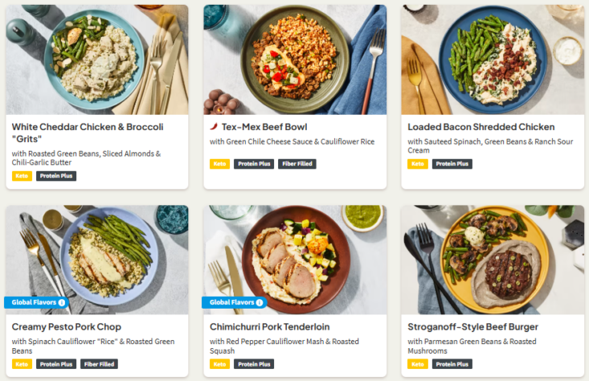Viewport: 589px width, 381px height.
Task: Click the Stroganoff-Style Beef Burger photo
Action: click(493, 259)
